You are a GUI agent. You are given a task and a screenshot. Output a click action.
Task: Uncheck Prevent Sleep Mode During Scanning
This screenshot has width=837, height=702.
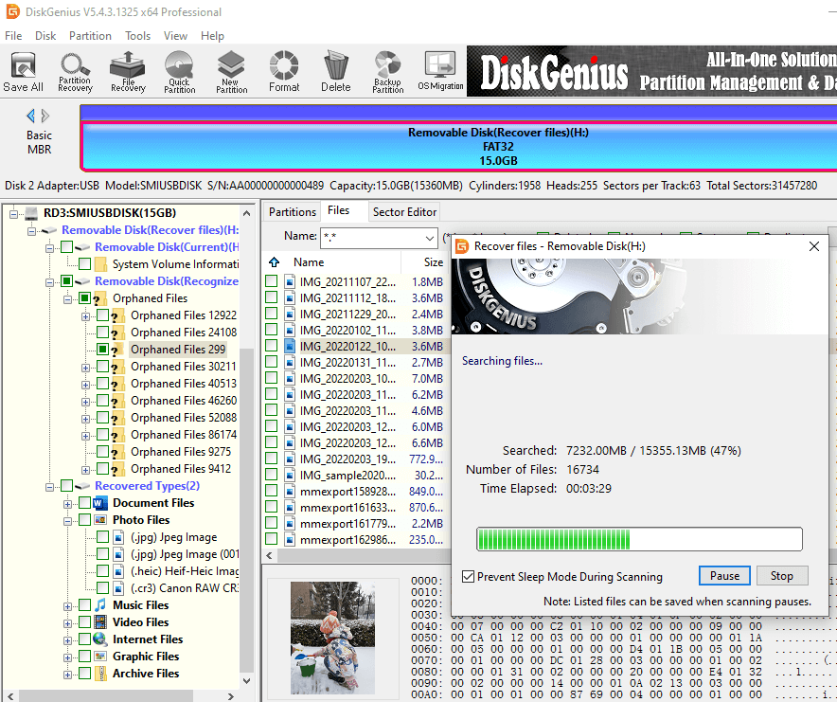coord(468,577)
